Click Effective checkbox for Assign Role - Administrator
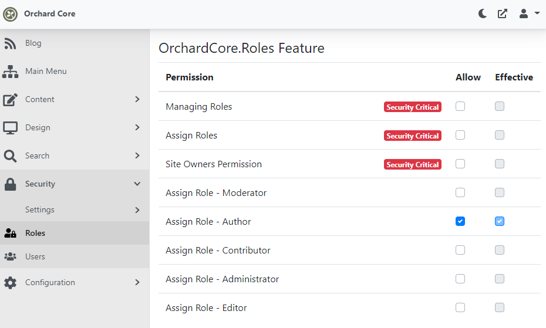 click(x=500, y=279)
